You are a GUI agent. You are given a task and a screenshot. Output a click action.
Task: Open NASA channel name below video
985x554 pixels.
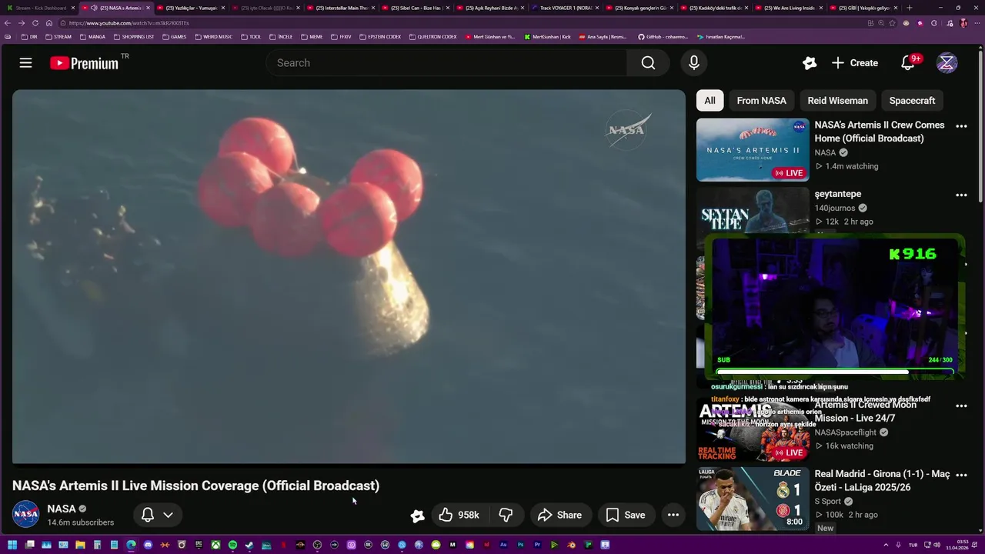tap(62, 509)
